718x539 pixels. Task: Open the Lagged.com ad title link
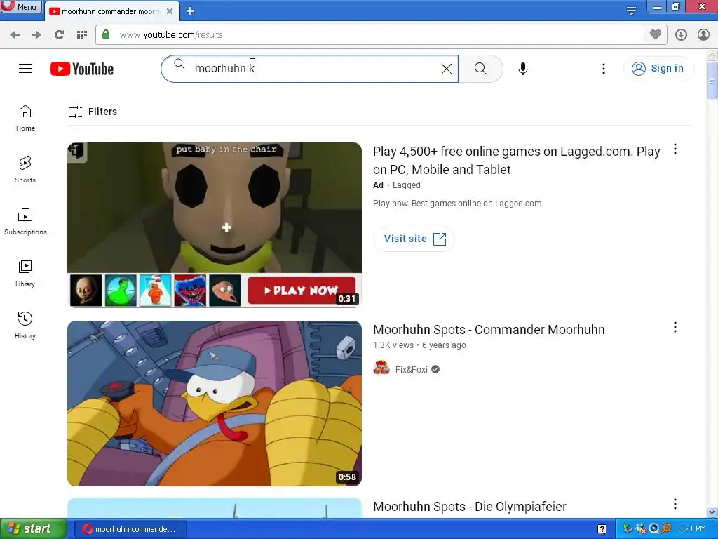(517, 161)
